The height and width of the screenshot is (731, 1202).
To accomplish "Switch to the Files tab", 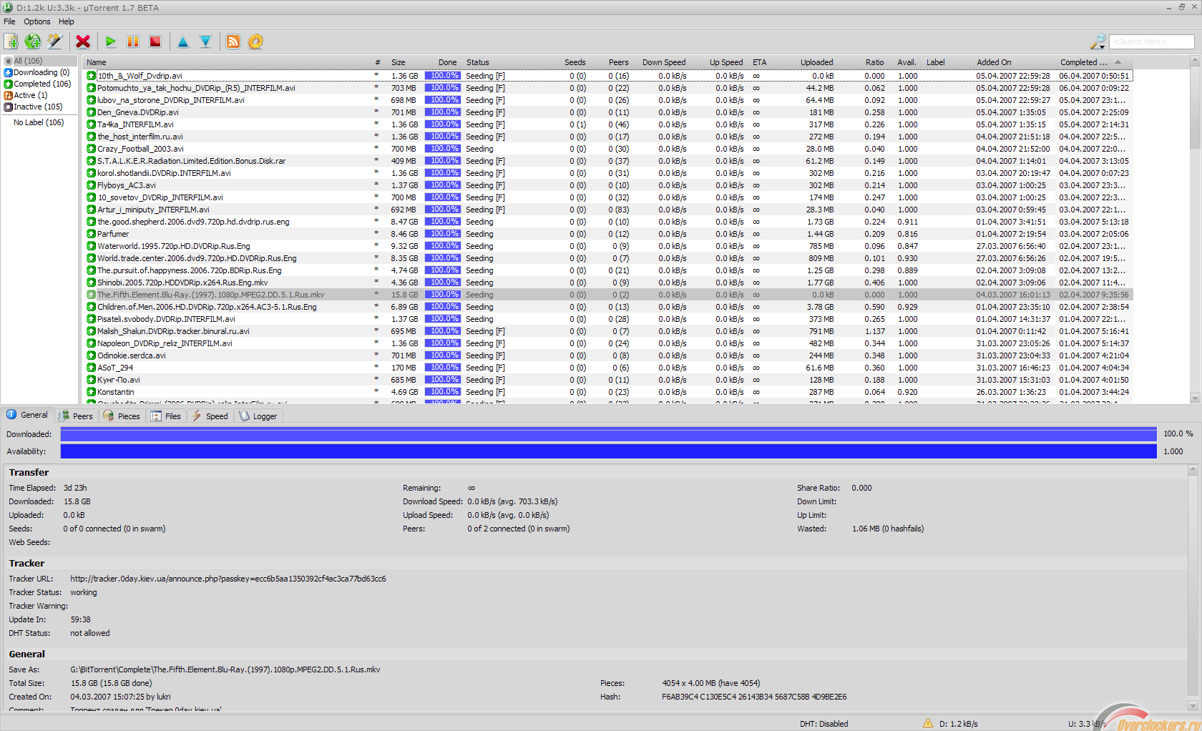I will pos(166,416).
